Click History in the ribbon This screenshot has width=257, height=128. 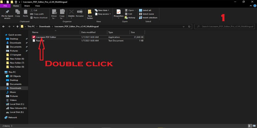(130, 18)
